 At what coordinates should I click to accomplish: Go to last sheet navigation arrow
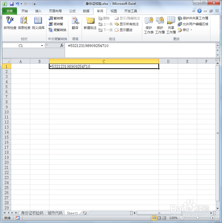[x=16, y=213]
